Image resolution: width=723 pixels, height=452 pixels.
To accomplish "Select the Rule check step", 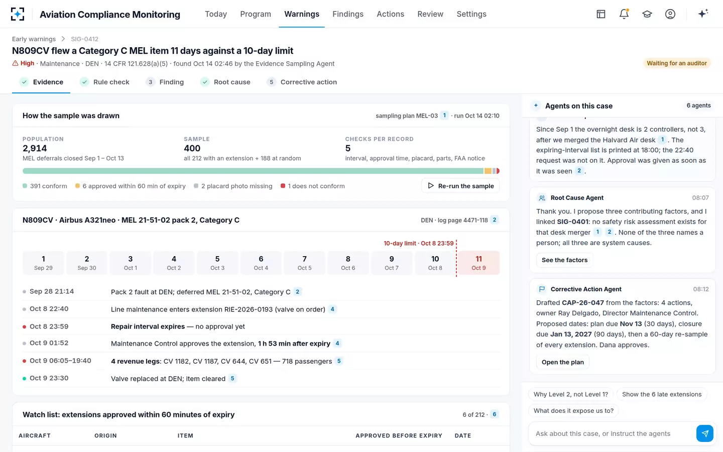I will (104, 82).
